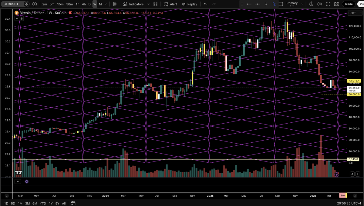The height and width of the screenshot is (206, 364).
Task: Create an Alert
Action: [x=170, y=4]
